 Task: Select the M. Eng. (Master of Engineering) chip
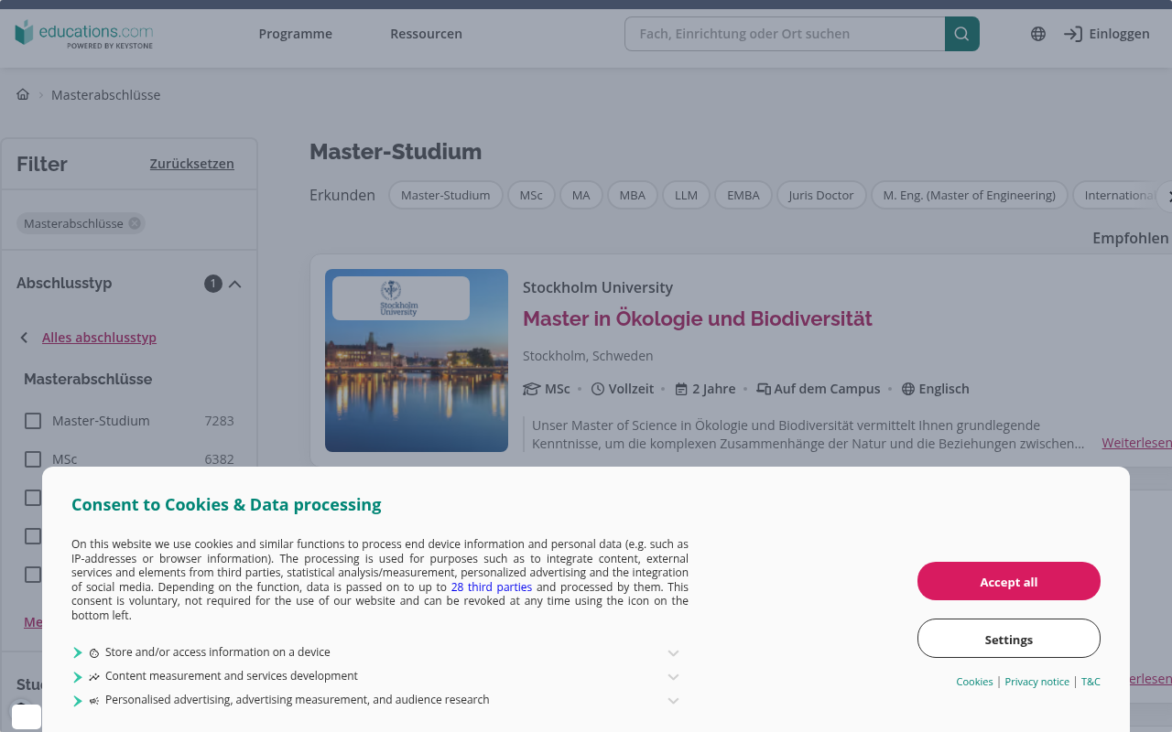970,195
